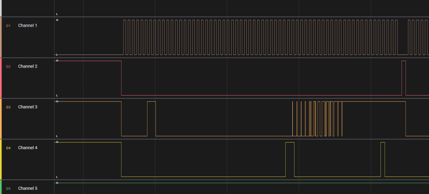Select the first high pulse on Channel 4
Image resolution: width=429 pixels, height=194 pixels.
pos(289,159)
